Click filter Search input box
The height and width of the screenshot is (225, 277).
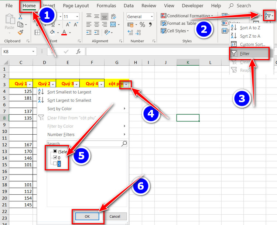(87, 143)
